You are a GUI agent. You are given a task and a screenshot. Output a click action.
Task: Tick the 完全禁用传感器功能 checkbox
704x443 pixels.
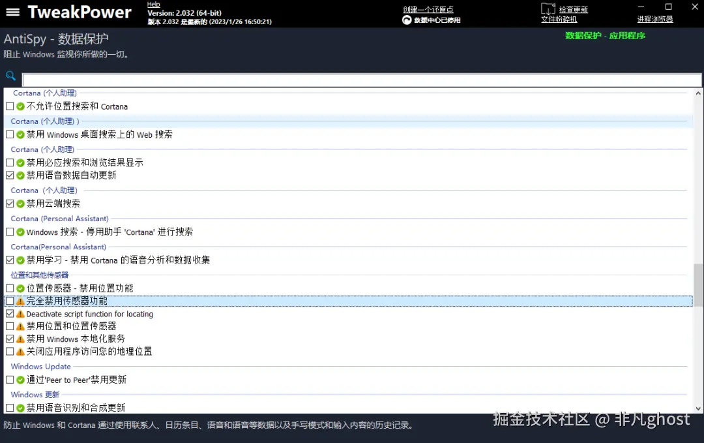click(x=10, y=301)
